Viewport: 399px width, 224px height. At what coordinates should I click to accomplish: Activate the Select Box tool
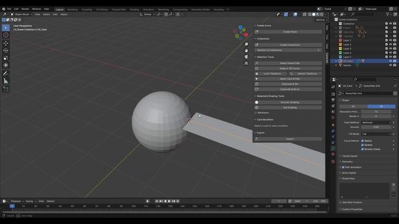pyautogui.click(x=6, y=27)
